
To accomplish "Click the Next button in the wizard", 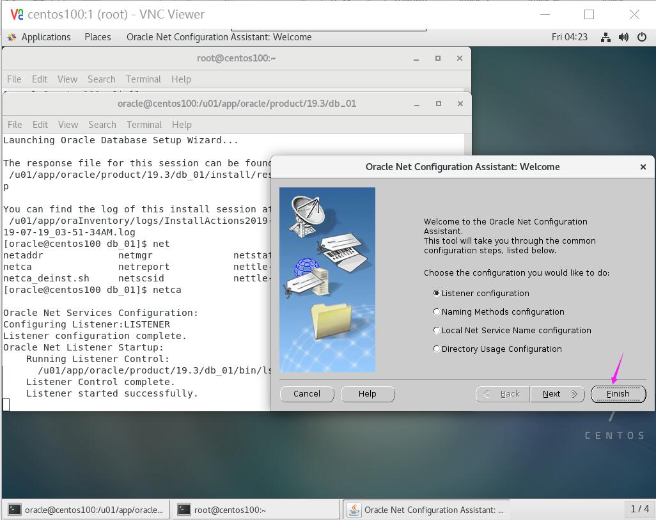I will coord(558,393).
